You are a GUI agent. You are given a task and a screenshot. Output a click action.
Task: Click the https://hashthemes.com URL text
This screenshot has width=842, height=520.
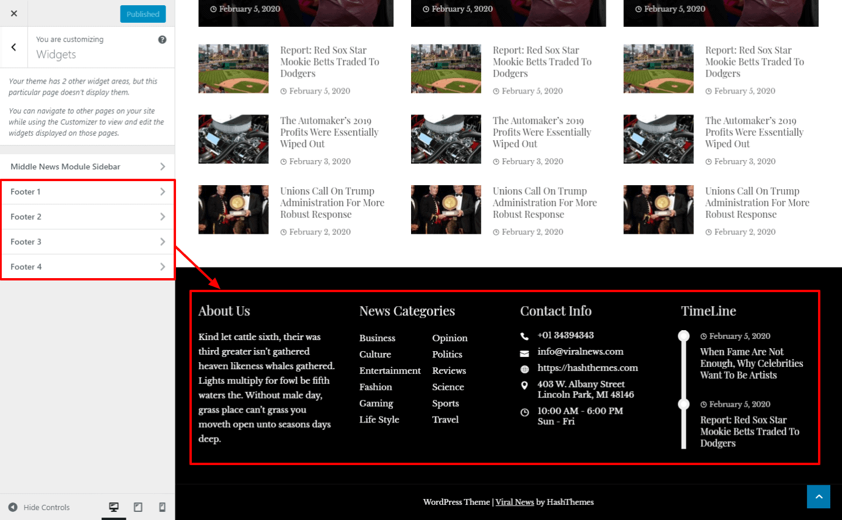click(588, 368)
